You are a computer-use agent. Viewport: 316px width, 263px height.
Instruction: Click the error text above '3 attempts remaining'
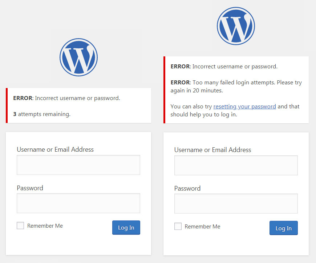tap(66, 98)
